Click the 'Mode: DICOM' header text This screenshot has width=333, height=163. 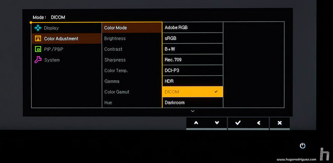click(x=49, y=18)
